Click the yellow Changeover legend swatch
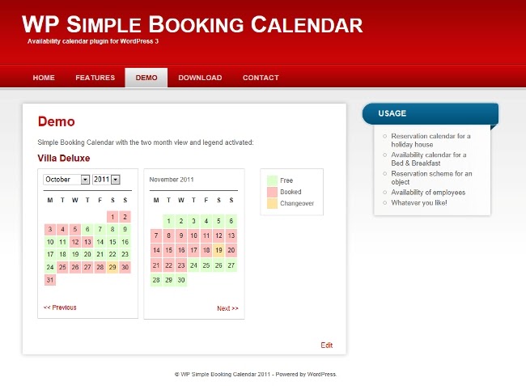Screen dimensions: 526x386 click(x=272, y=203)
